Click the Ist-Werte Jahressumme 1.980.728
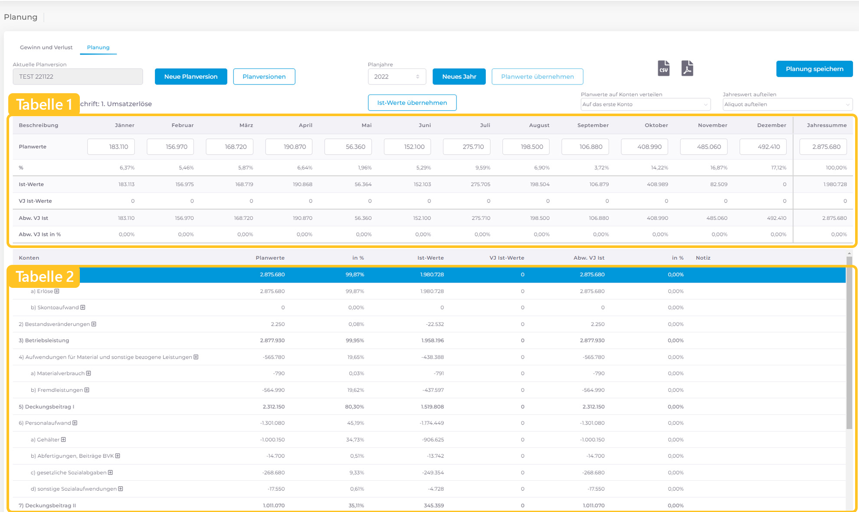 click(x=835, y=184)
